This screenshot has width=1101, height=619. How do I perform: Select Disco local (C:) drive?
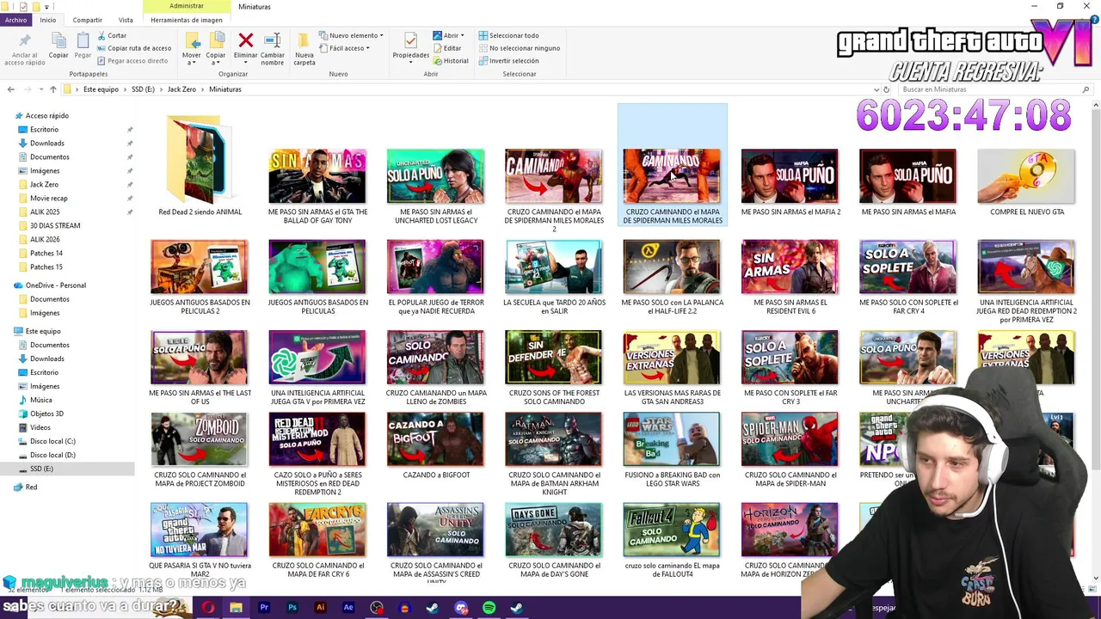[x=52, y=442]
